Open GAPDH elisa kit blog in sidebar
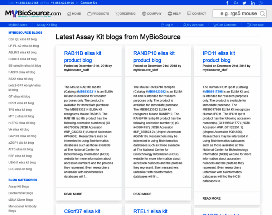The height and width of the screenshot is (215, 272). point(23,136)
